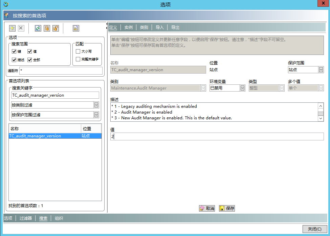Uncheck the 描述 search scope checkbox
The height and width of the screenshot is (236, 330).
click(14, 60)
